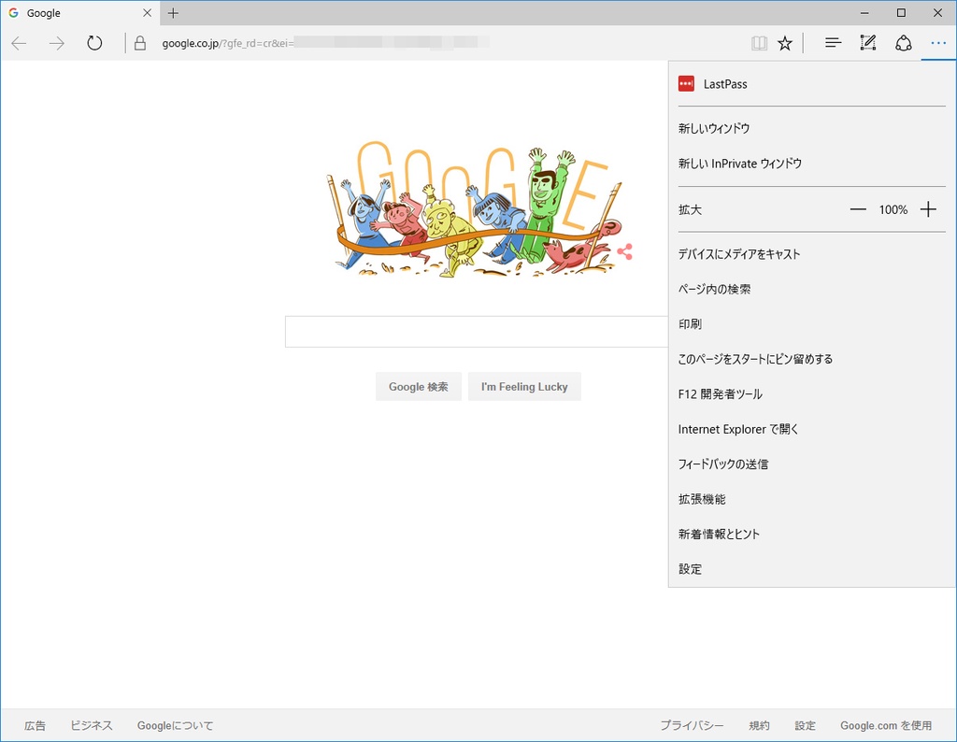Close the Google tab
Viewport: 957px width, 742px height.
click(x=147, y=13)
